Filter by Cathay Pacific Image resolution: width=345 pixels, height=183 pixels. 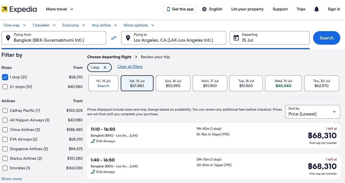5,110
